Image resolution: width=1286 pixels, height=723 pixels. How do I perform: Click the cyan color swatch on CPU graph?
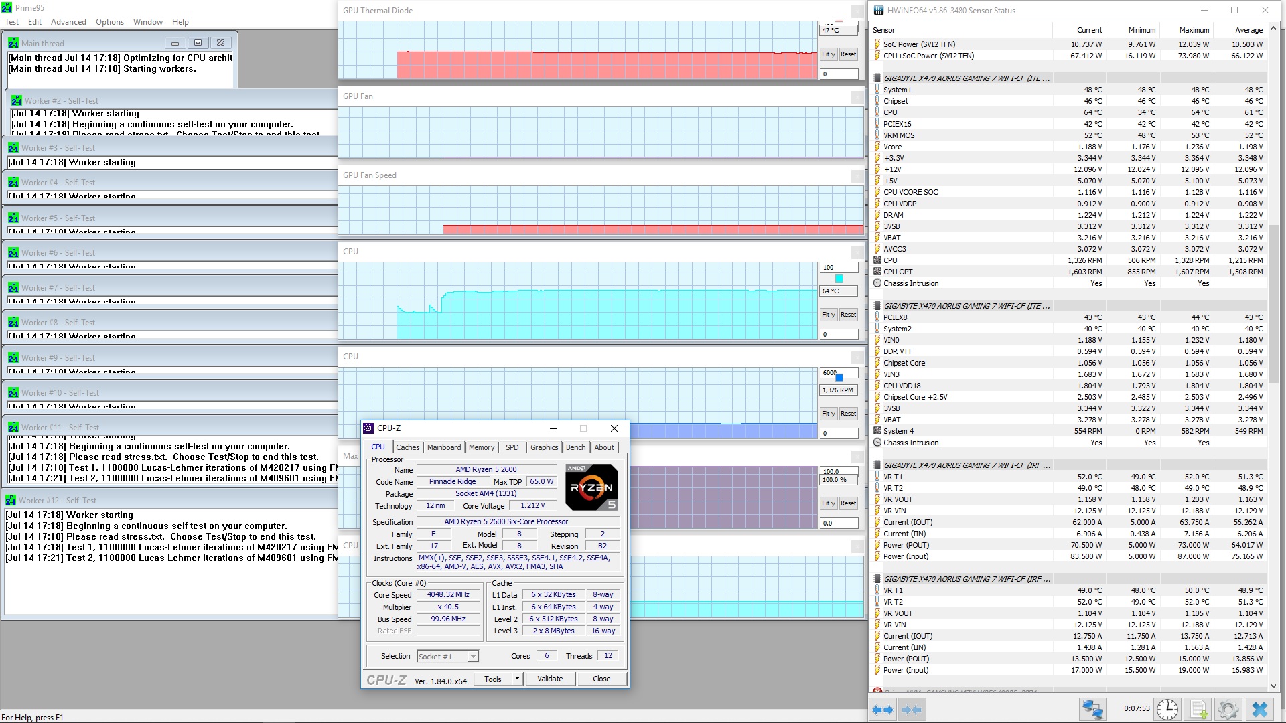[x=839, y=278]
